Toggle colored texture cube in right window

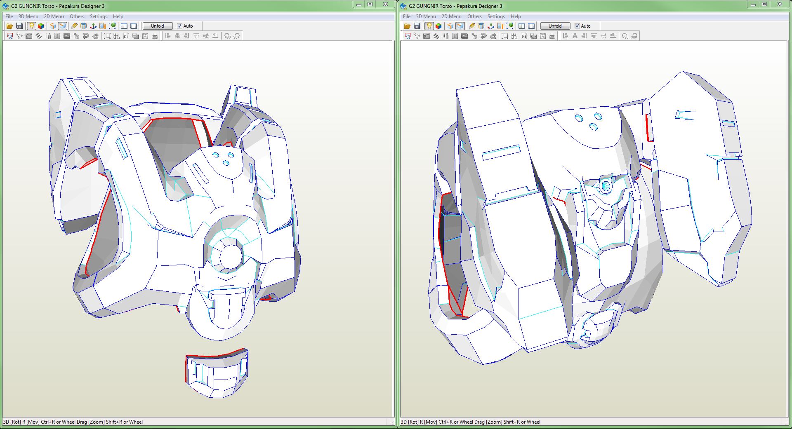coord(438,26)
